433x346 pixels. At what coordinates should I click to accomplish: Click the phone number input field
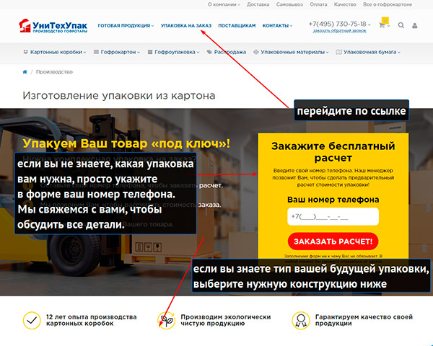click(333, 216)
